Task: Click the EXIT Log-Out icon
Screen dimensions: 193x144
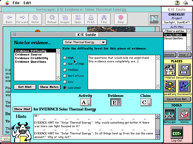Action: coord(177,133)
